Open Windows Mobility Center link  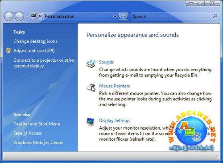[38, 143]
